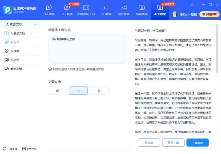Click the 迅捷PDF转换器 app logo
Viewport: 221px width, 154px height.
tap(7, 10)
